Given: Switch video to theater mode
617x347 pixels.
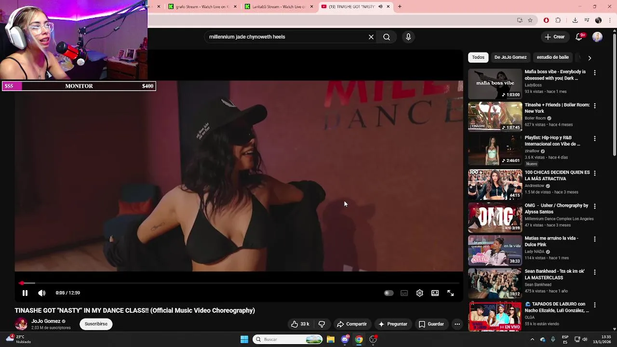Looking at the screenshot, I should pyautogui.click(x=435, y=293).
